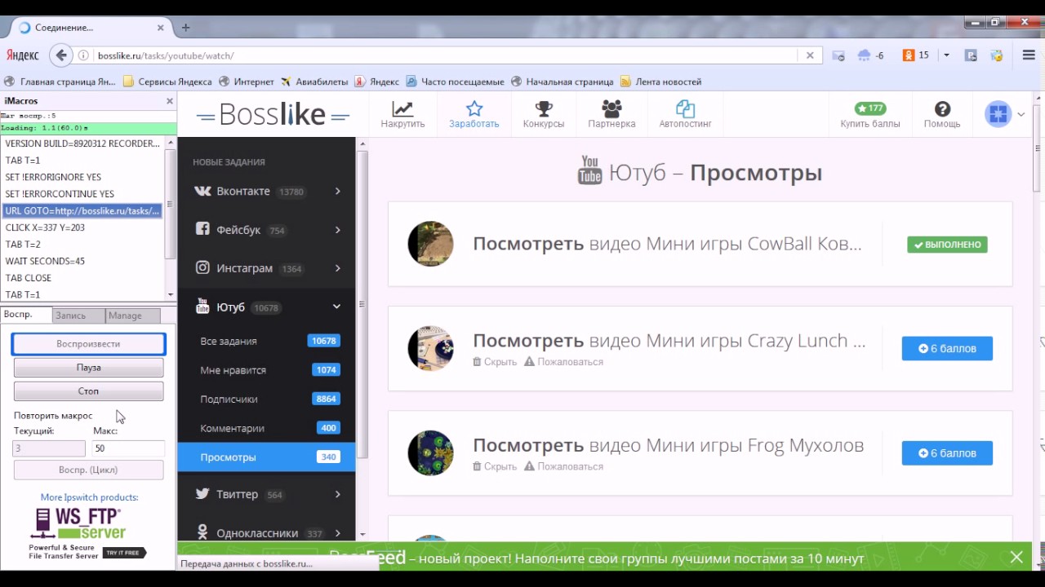The height and width of the screenshot is (587, 1045).
Task: Expand the Вконтакте task category
Action: [338, 191]
